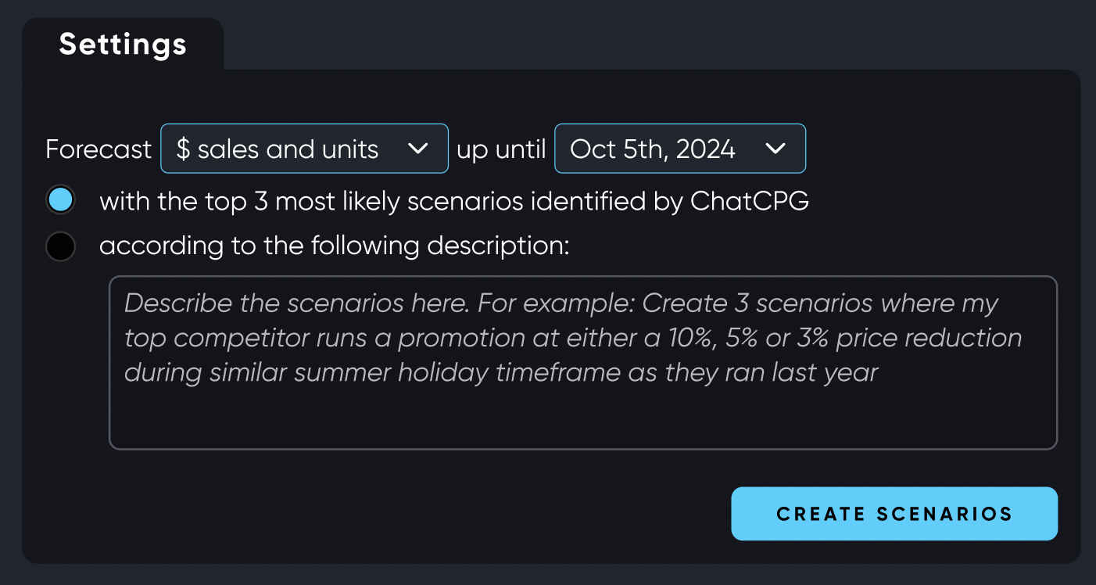Screen dimensions: 1096x585
Task: Click the 'sales and units' text in the selector
Action: click(288, 149)
